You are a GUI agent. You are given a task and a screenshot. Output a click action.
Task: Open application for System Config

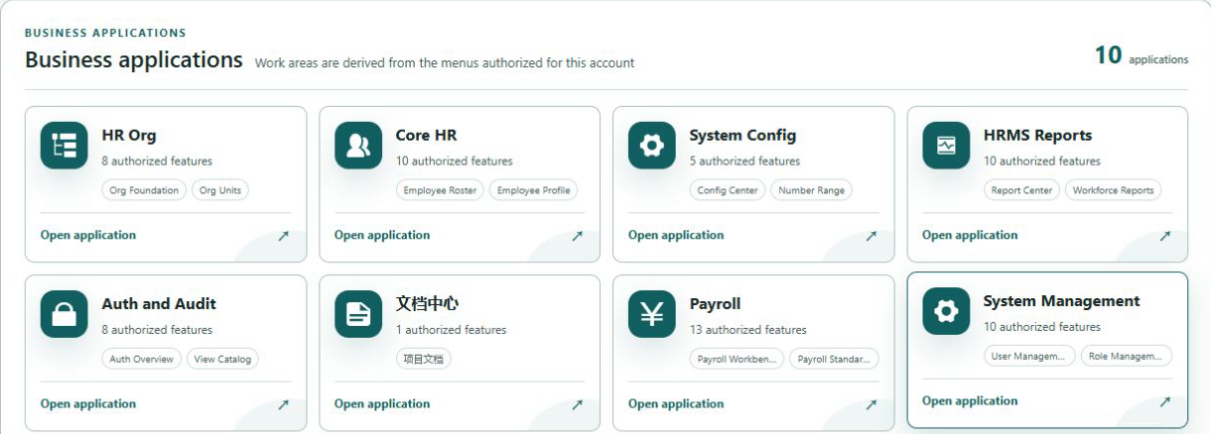point(676,235)
